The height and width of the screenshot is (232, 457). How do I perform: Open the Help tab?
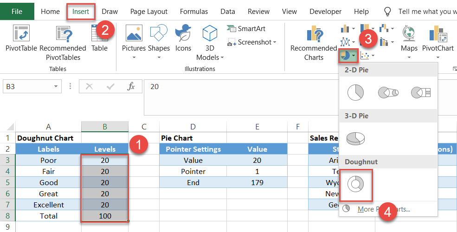[361, 11]
